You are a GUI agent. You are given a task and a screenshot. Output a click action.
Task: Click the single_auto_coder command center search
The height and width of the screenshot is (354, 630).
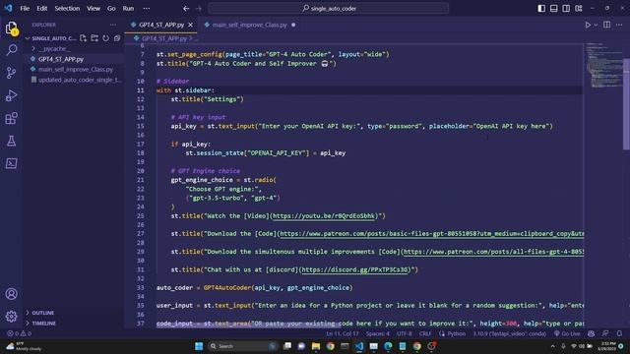[329, 8]
